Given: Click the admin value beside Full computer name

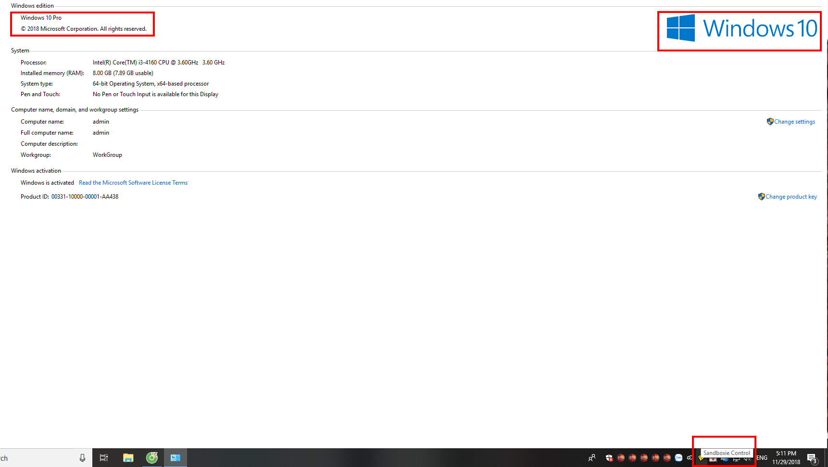Looking at the screenshot, I should click(101, 133).
